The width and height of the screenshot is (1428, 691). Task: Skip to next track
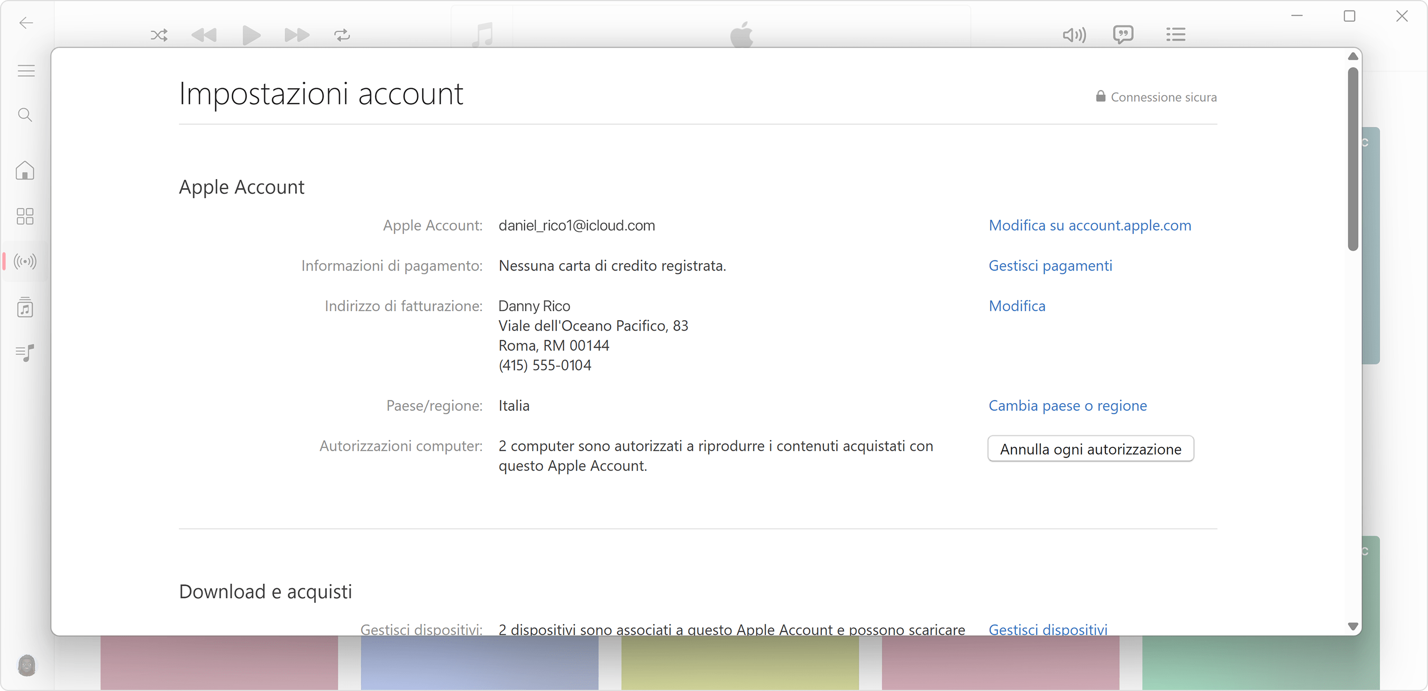tap(297, 35)
